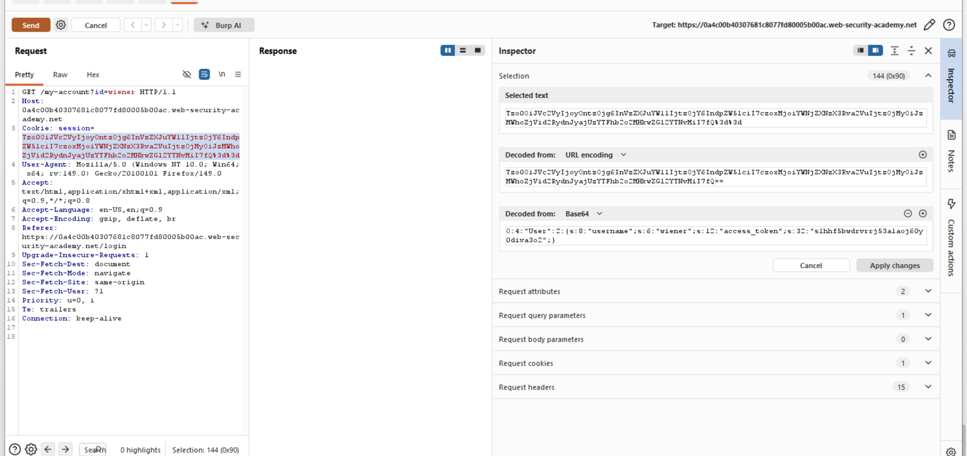The width and height of the screenshot is (967, 456).
Task: Toggle show newline characters \n
Action: tap(222, 74)
